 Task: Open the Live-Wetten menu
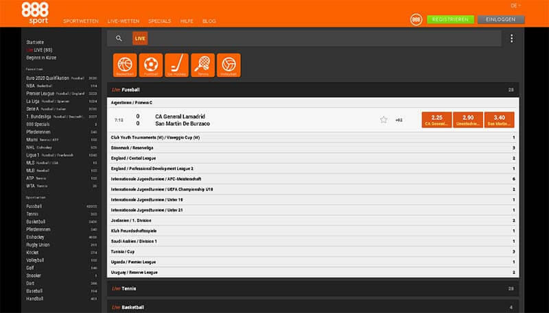[x=124, y=21]
